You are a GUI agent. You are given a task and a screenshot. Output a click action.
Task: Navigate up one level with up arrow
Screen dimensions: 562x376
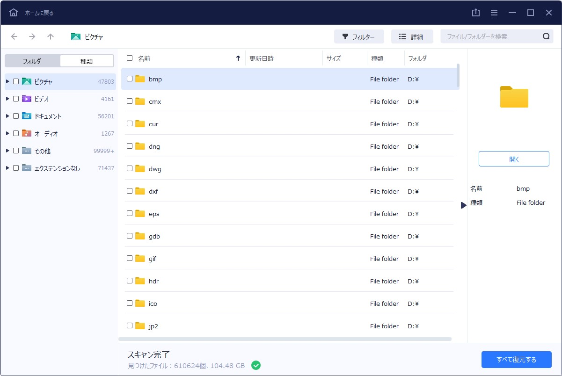click(51, 36)
